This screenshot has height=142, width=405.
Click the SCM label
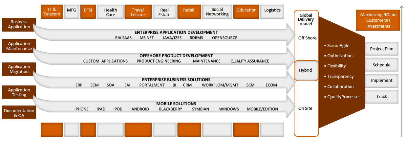click(x=250, y=85)
